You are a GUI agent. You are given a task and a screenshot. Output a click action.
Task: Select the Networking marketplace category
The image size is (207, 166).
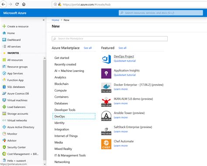click(x=62, y=162)
